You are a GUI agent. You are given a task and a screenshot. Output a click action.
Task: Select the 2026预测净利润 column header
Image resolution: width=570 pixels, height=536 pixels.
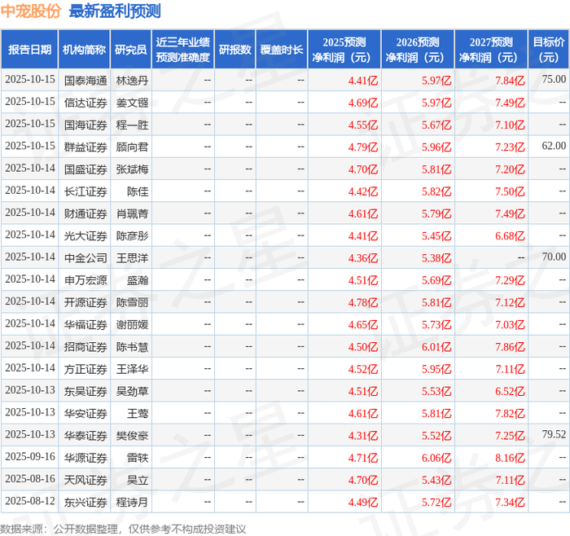point(418,50)
